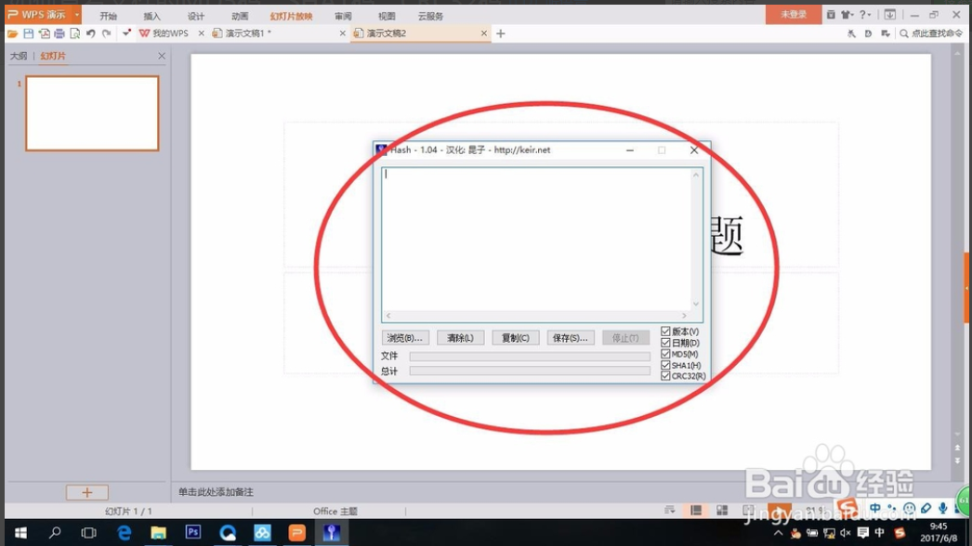Click the Hash text area horizontal scrollbar
The image size is (972, 546).
pos(536,316)
